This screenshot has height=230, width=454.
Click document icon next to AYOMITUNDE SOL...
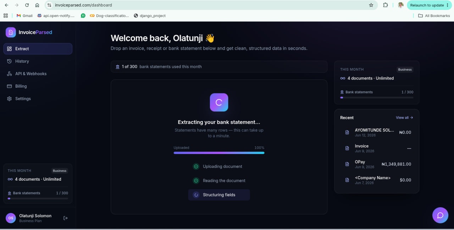click(347, 132)
